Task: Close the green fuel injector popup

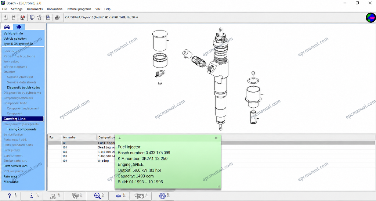Action: click(x=216, y=138)
